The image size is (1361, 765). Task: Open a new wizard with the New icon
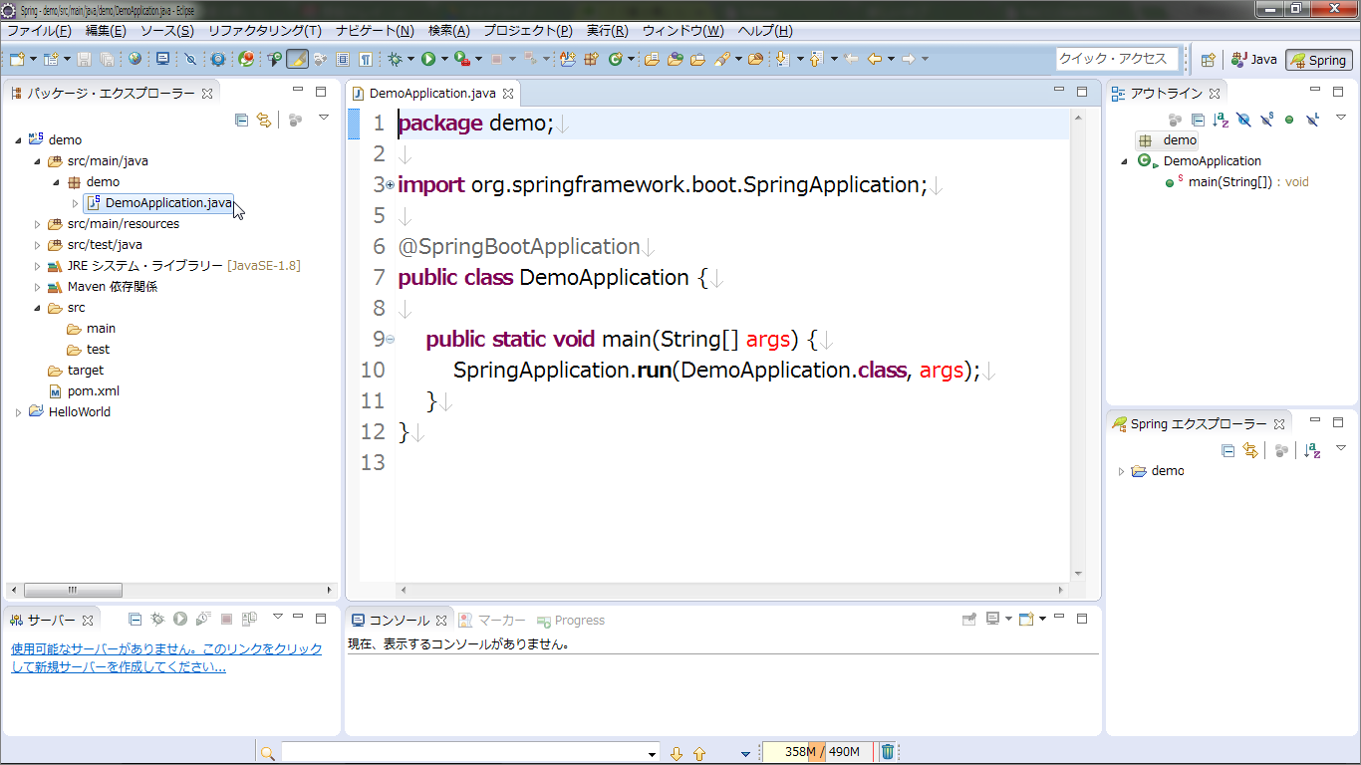click(15, 59)
